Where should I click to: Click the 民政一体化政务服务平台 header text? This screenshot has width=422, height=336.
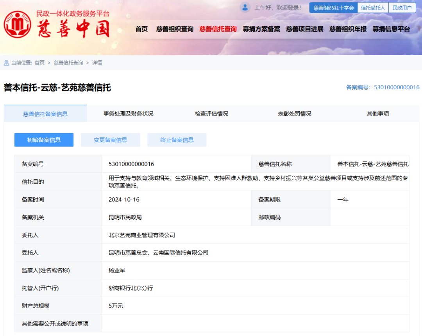click(73, 14)
